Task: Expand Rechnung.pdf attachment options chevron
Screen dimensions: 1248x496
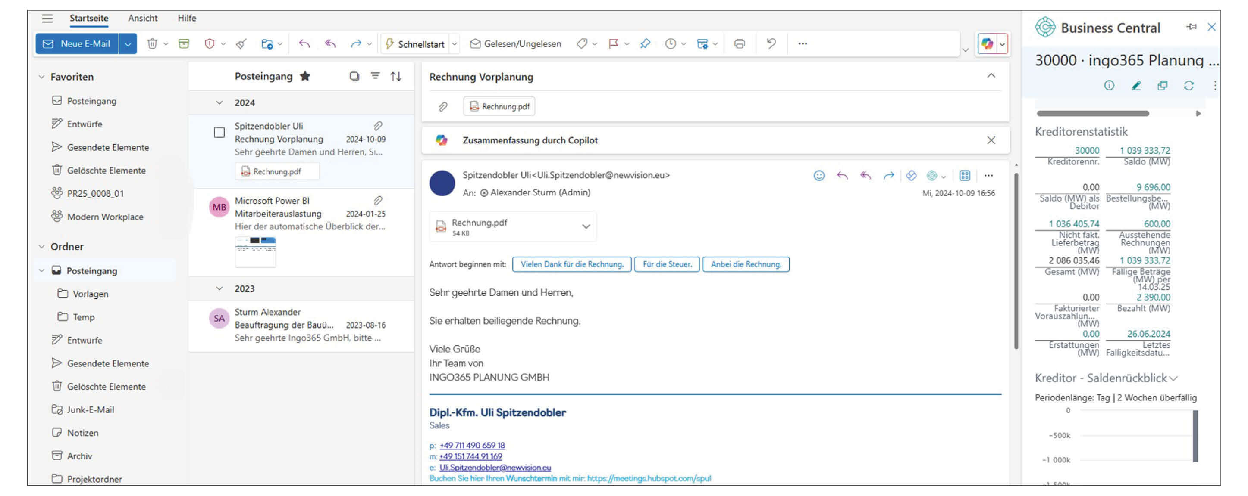Action: [586, 226]
